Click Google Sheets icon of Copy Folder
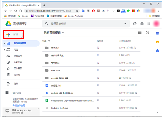The height and width of the screenshot is (117, 162). coord(47,100)
